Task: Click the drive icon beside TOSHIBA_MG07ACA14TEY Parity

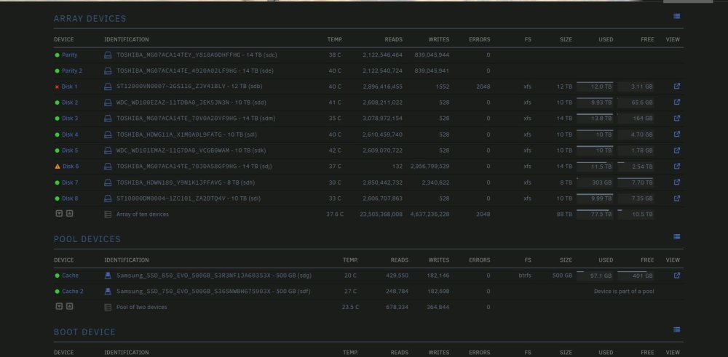Action: [108, 55]
